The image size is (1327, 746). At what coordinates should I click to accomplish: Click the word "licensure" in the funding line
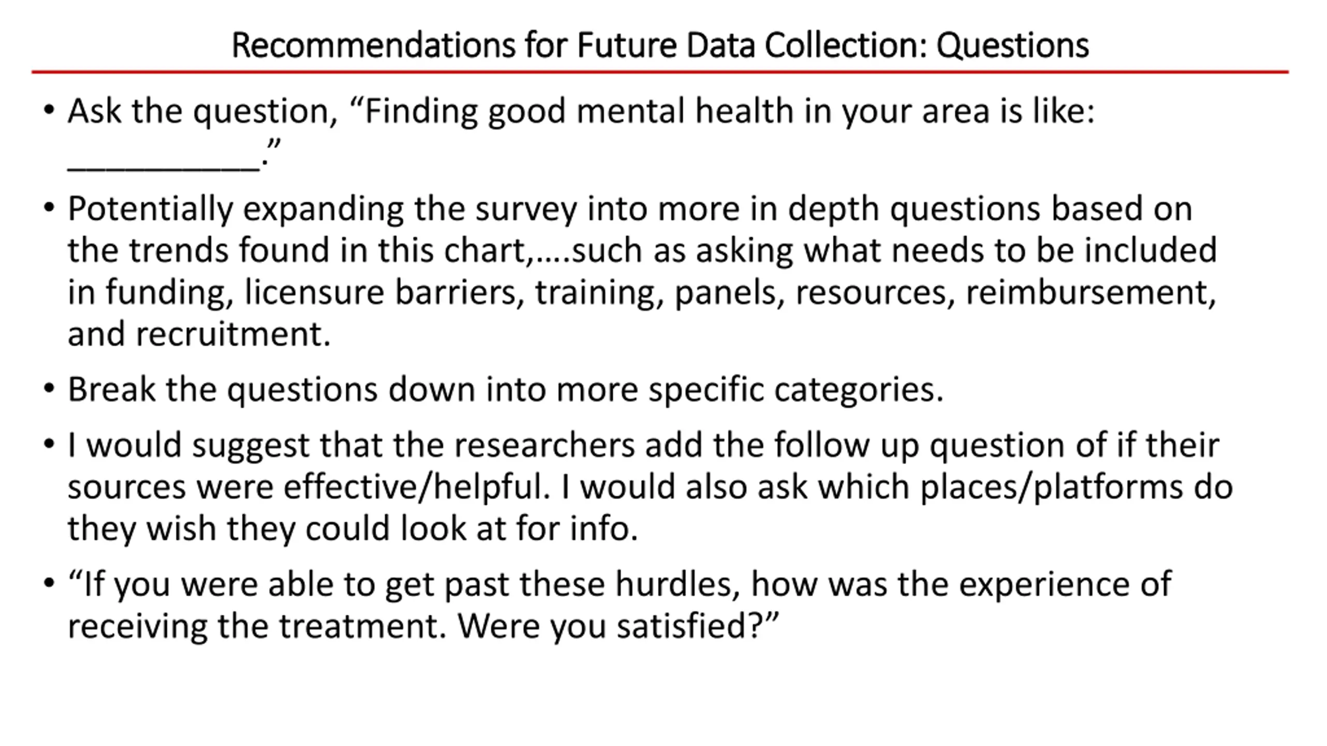314,292
